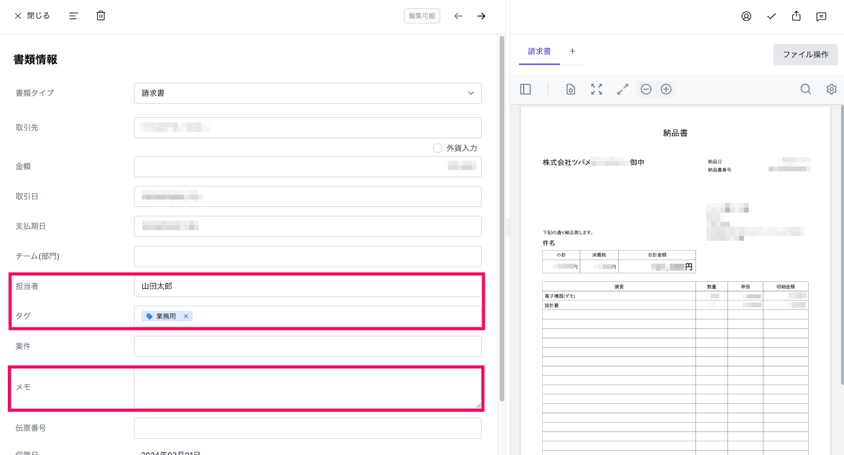Open viewer settings gear icon

[x=831, y=89]
